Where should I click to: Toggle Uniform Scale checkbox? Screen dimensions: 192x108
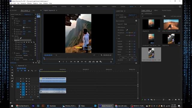click(24, 27)
